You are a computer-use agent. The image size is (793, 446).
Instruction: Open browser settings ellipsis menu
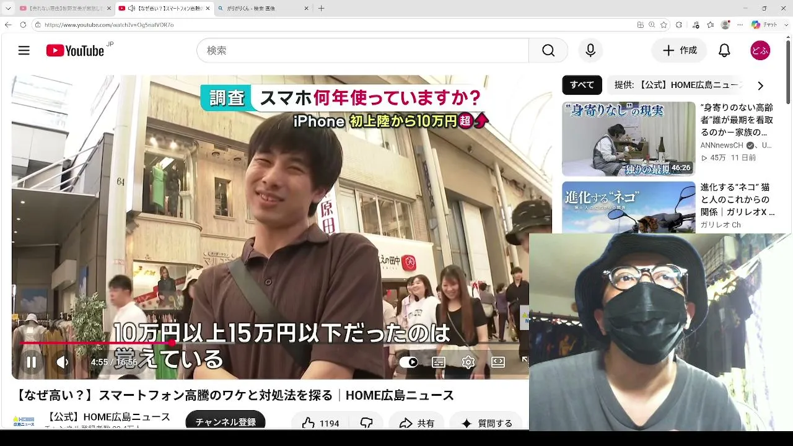(740, 25)
